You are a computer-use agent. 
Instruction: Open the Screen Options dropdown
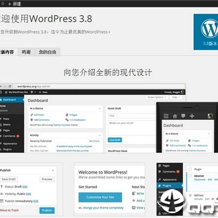tap(156, 97)
